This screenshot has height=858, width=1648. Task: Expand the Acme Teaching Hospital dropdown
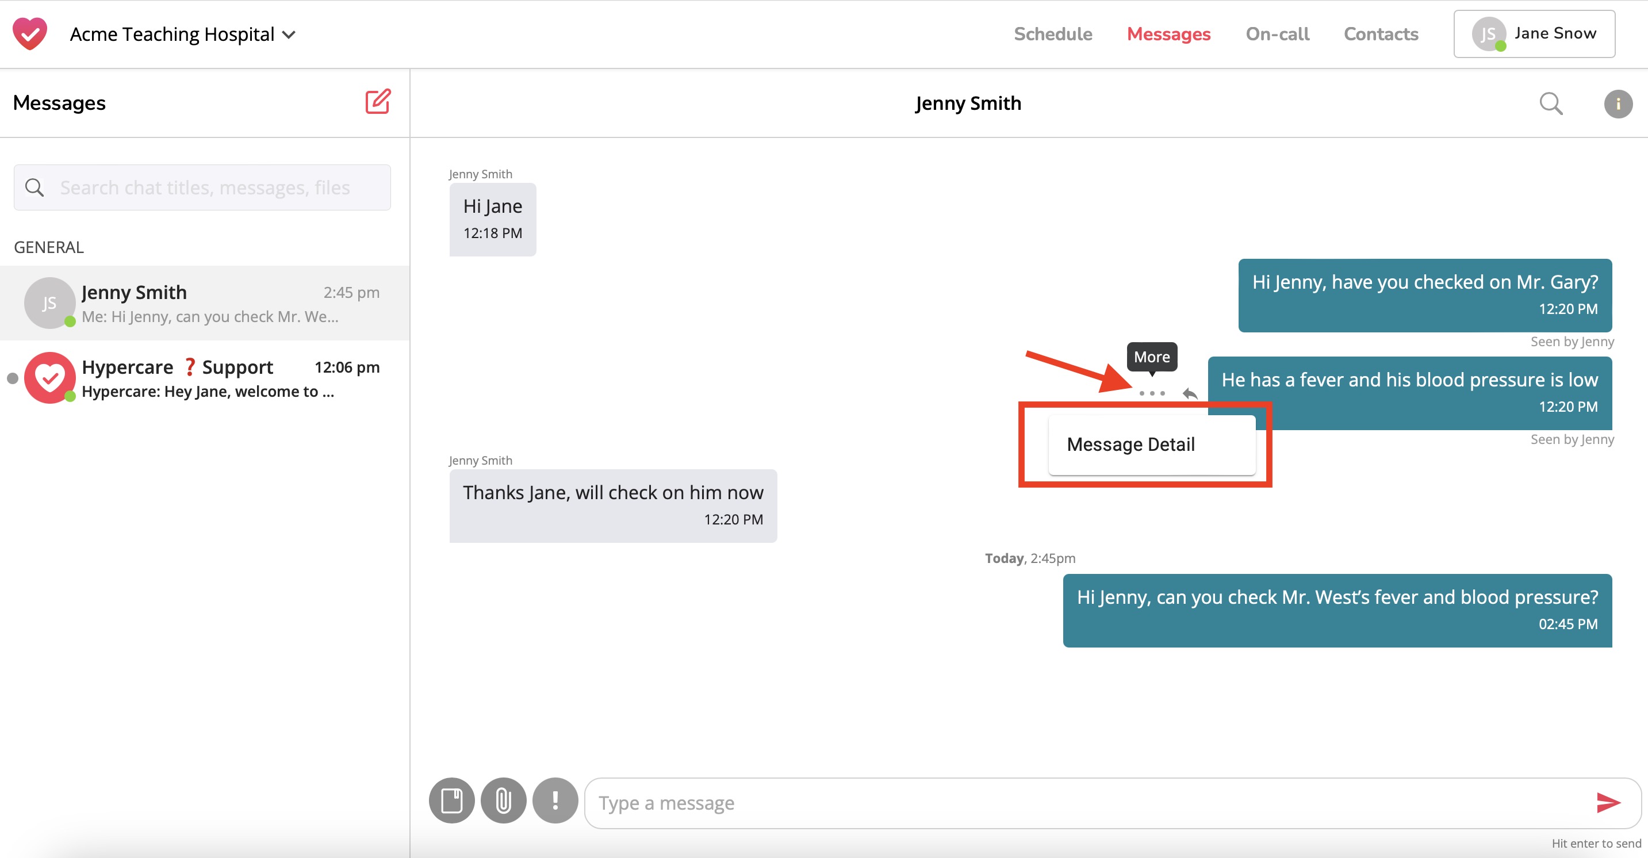(x=182, y=34)
